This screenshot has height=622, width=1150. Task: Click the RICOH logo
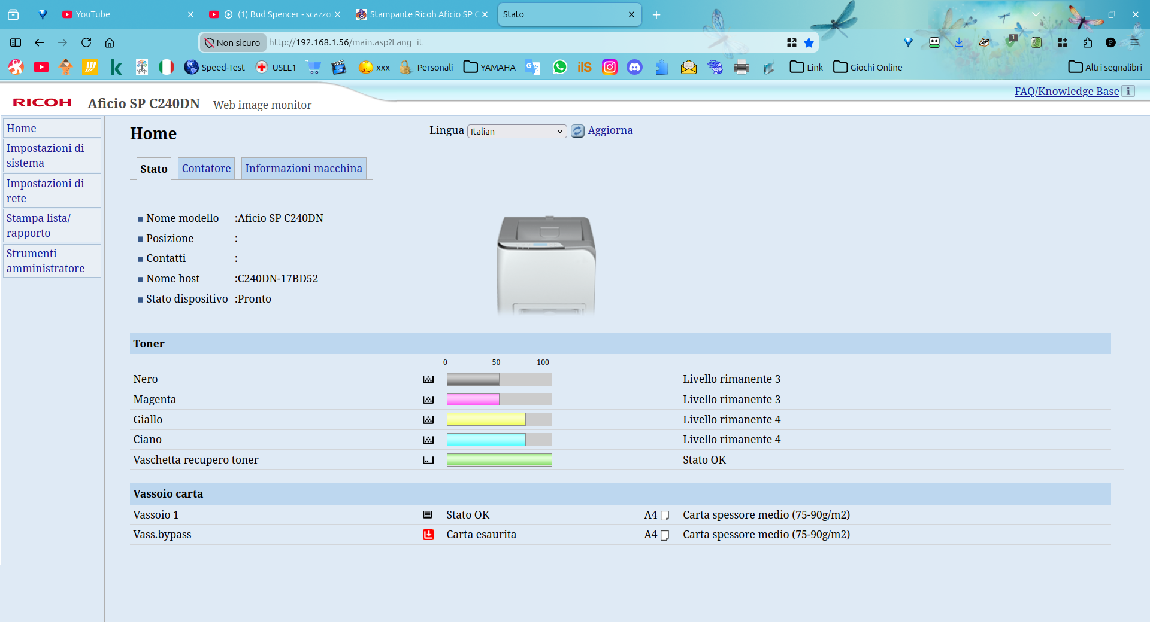pos(42,102)
